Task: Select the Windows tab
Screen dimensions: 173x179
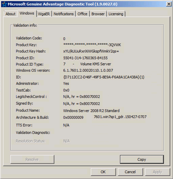Action: pyautogui.click(x=27, y=13)
